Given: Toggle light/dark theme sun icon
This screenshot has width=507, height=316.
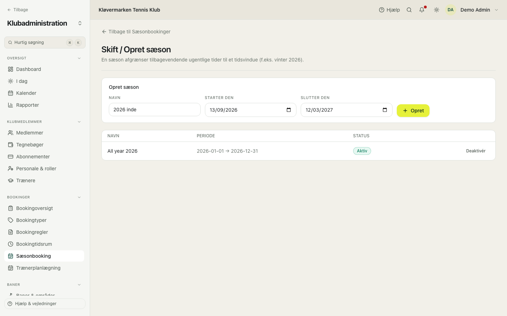Looking at the screenshot, I should (x=437, y=10).
